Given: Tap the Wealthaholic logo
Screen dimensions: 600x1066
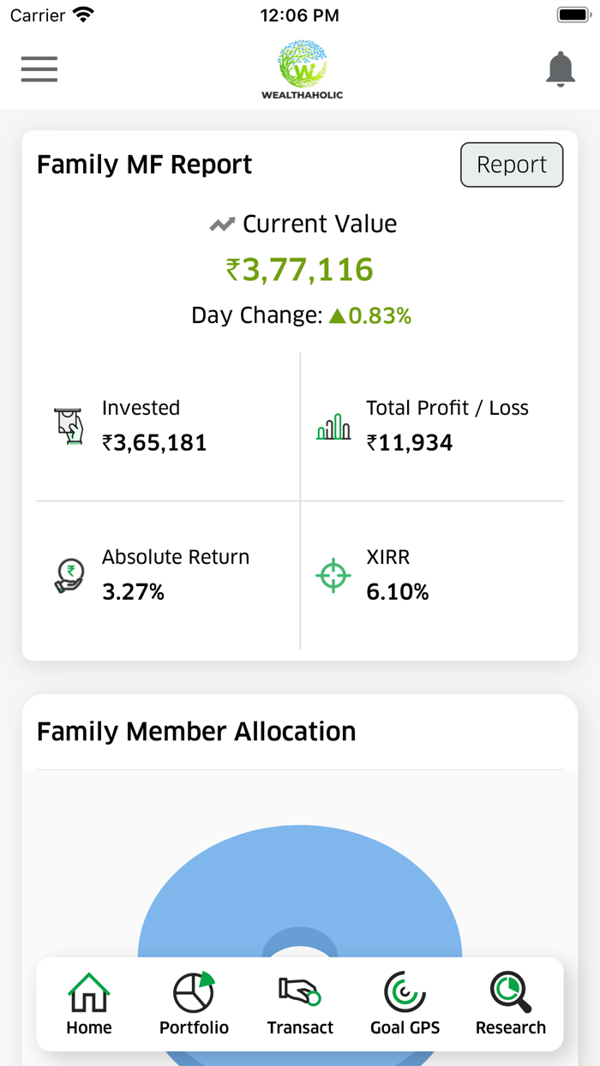Looking at the screenshot, I should tap(302, 67).
